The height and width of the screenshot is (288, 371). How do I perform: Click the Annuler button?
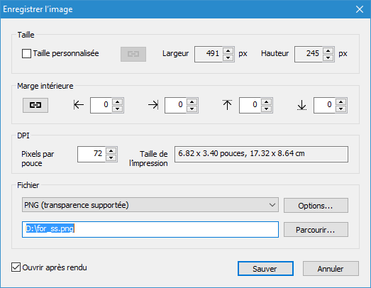click(331, 269)
